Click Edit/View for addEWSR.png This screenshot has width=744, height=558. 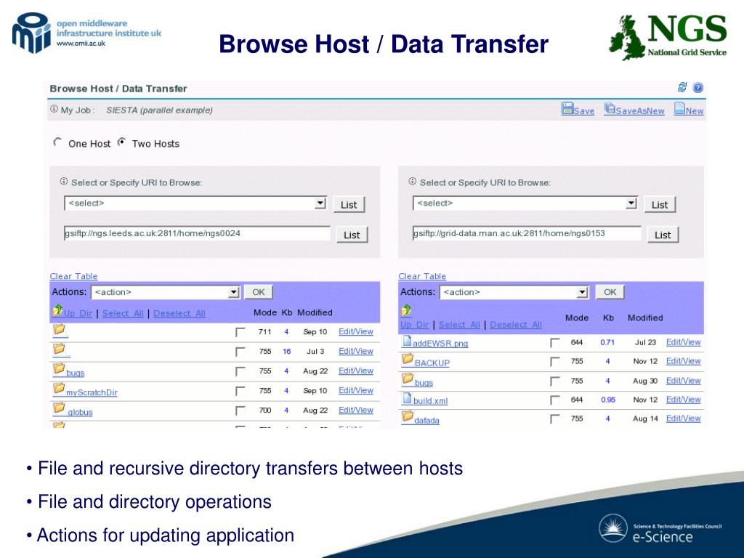[683, 342]
